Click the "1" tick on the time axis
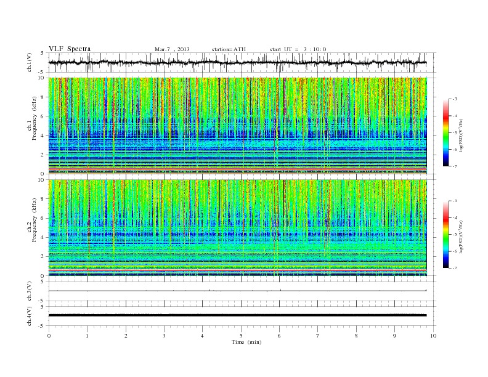The width and height of the screenshot is (488, 377). pyautogui.click(x=87, y=336)
